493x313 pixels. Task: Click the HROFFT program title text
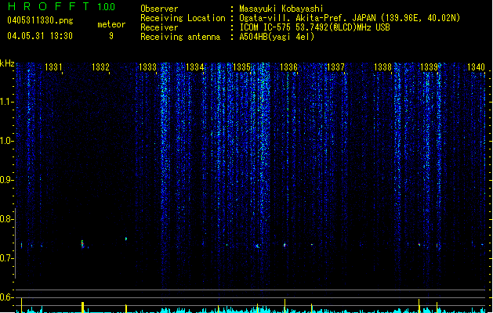click(x=49, y=6)
